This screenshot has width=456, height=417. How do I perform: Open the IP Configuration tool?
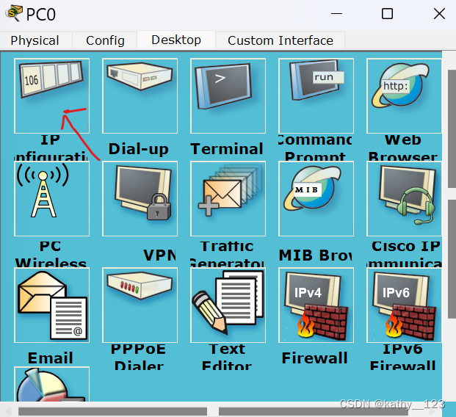(x=51, y=95)
